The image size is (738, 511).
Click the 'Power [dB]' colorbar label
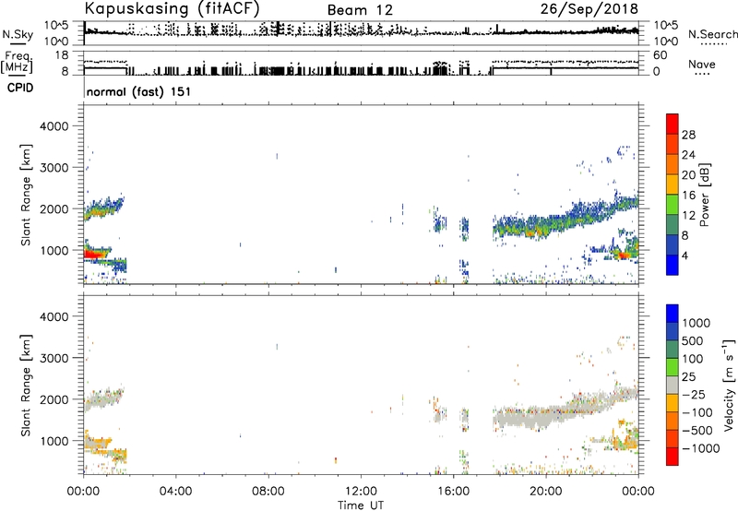tap(704, 195)
